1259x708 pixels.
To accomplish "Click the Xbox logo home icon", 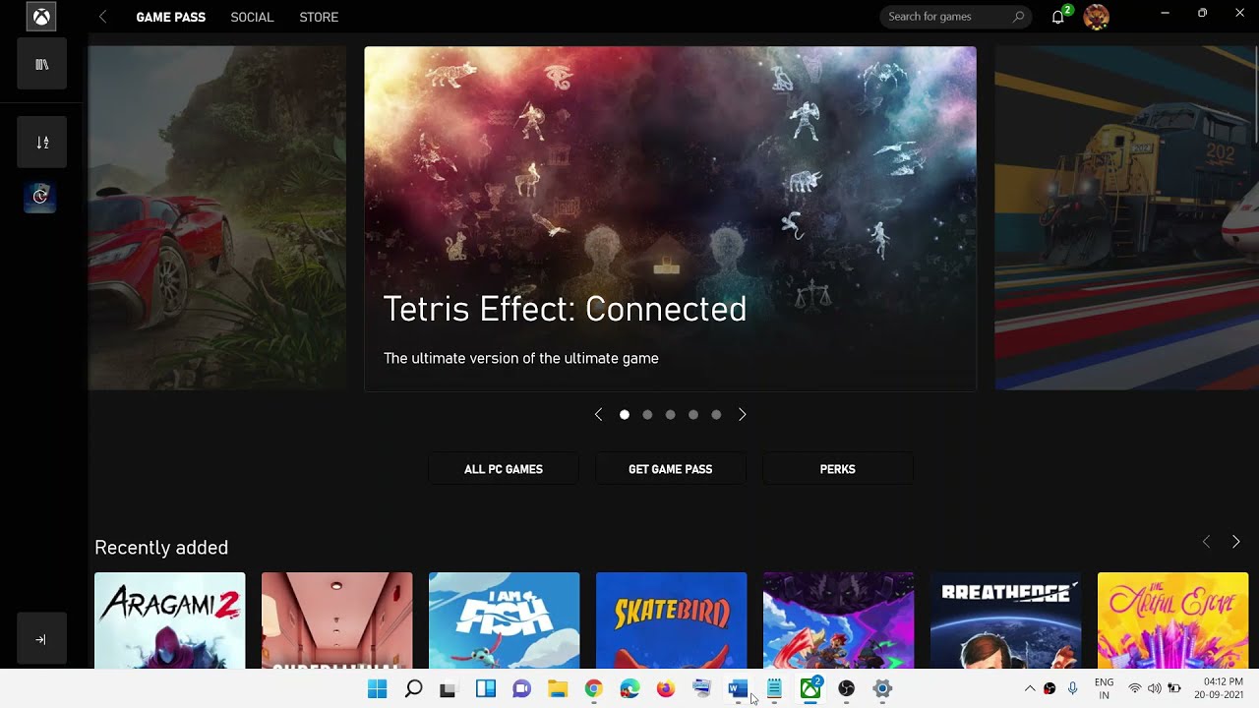I will coord(41,17).
